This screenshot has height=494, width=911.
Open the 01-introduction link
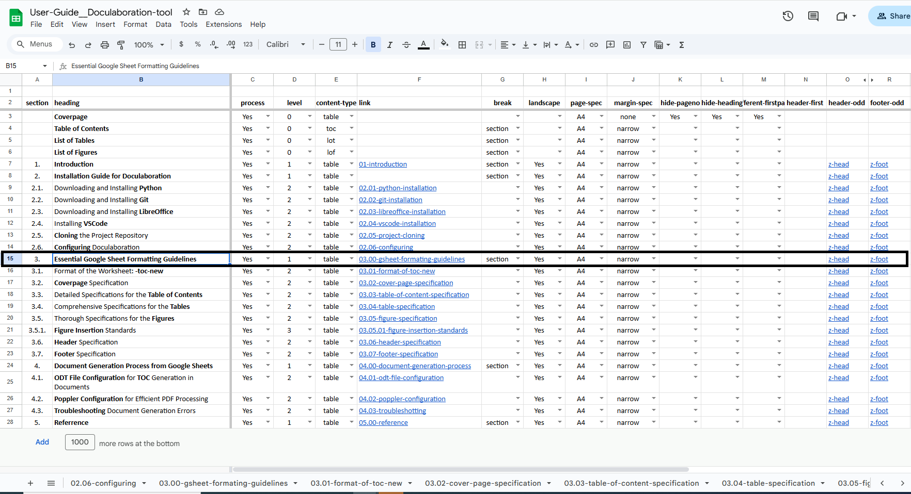coord(383,164)
